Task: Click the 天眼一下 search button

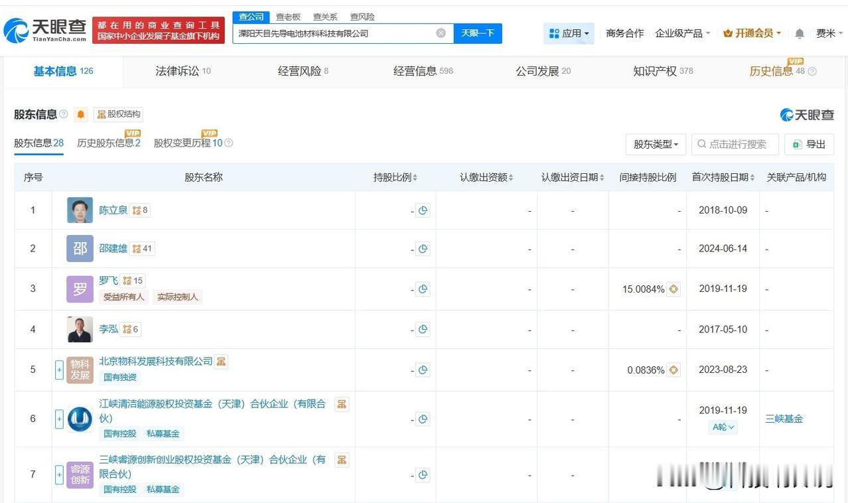Action: coord(478,33)
